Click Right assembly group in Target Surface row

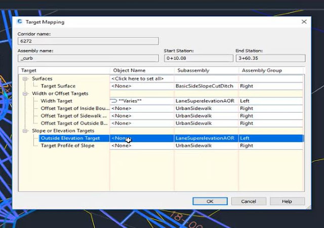(271, 86)
